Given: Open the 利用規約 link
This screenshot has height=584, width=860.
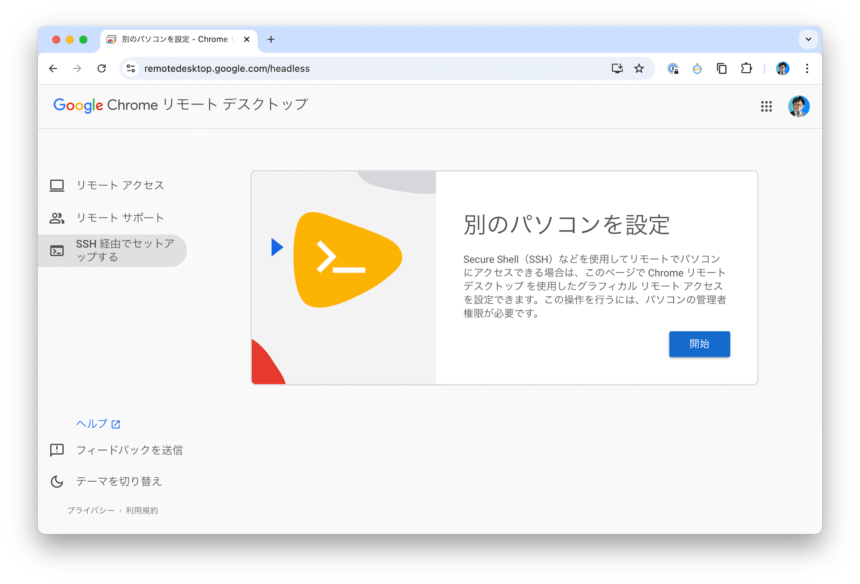Looking at the screenshot, I should click(x=142, y=510).
